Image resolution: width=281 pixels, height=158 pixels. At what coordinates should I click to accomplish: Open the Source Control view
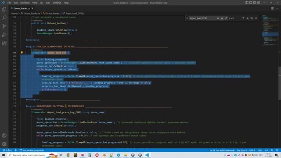pyautogui.click(x=4, y=26)
